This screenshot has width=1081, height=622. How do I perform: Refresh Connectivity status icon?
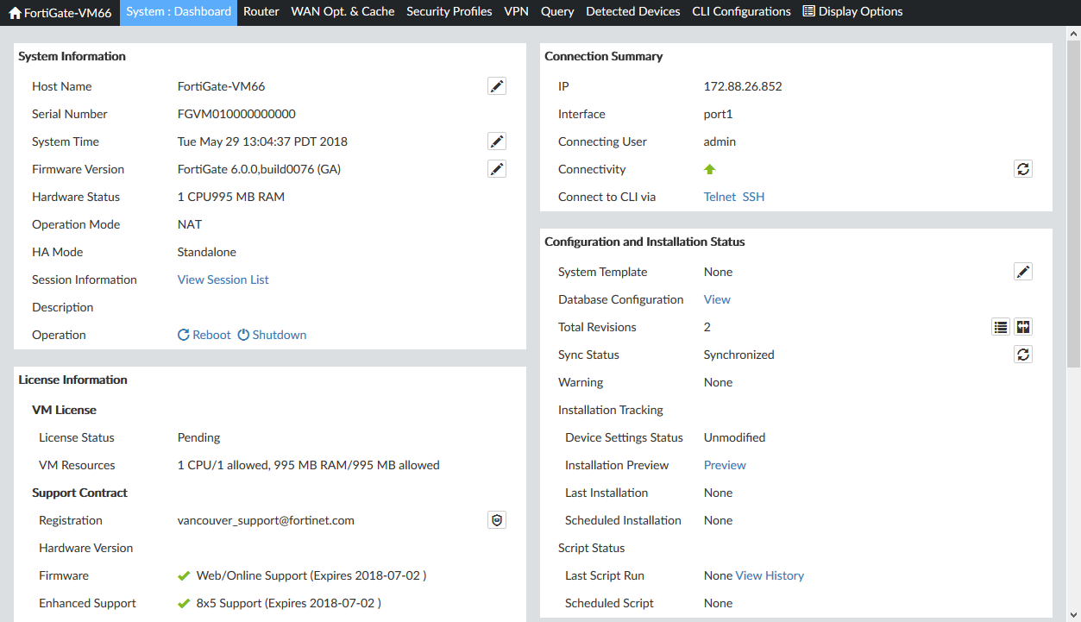(1023, 169)
